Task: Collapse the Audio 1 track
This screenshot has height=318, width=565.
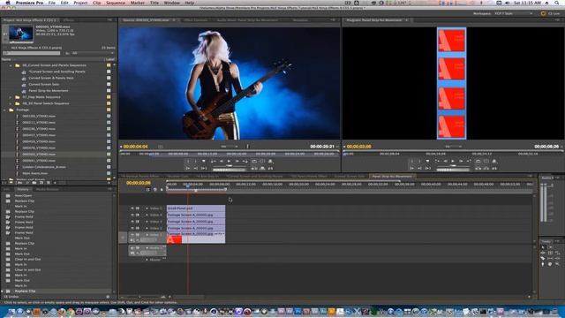Action: coord(147,248)
